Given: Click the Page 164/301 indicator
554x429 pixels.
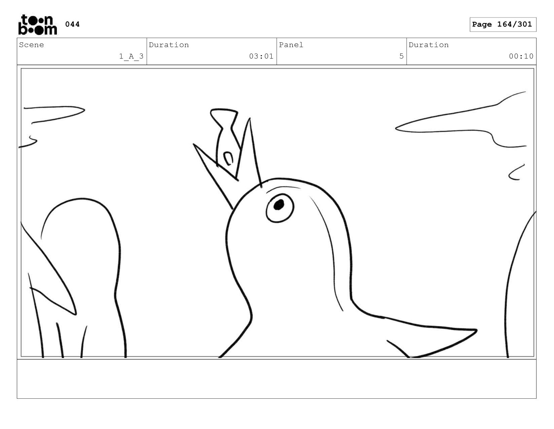Looking at the screenshot, I should point(503,25).
